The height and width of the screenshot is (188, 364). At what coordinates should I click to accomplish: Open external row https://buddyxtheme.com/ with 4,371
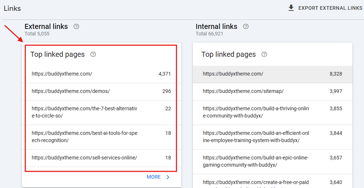(101, 74)
